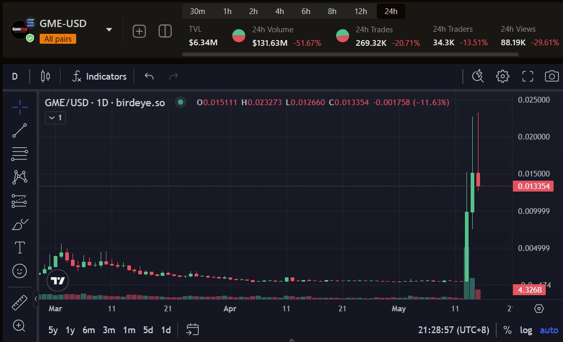
Task: Open timezone menu 21:28:57 (UTC+8)
Action: [x=453, y=330]
